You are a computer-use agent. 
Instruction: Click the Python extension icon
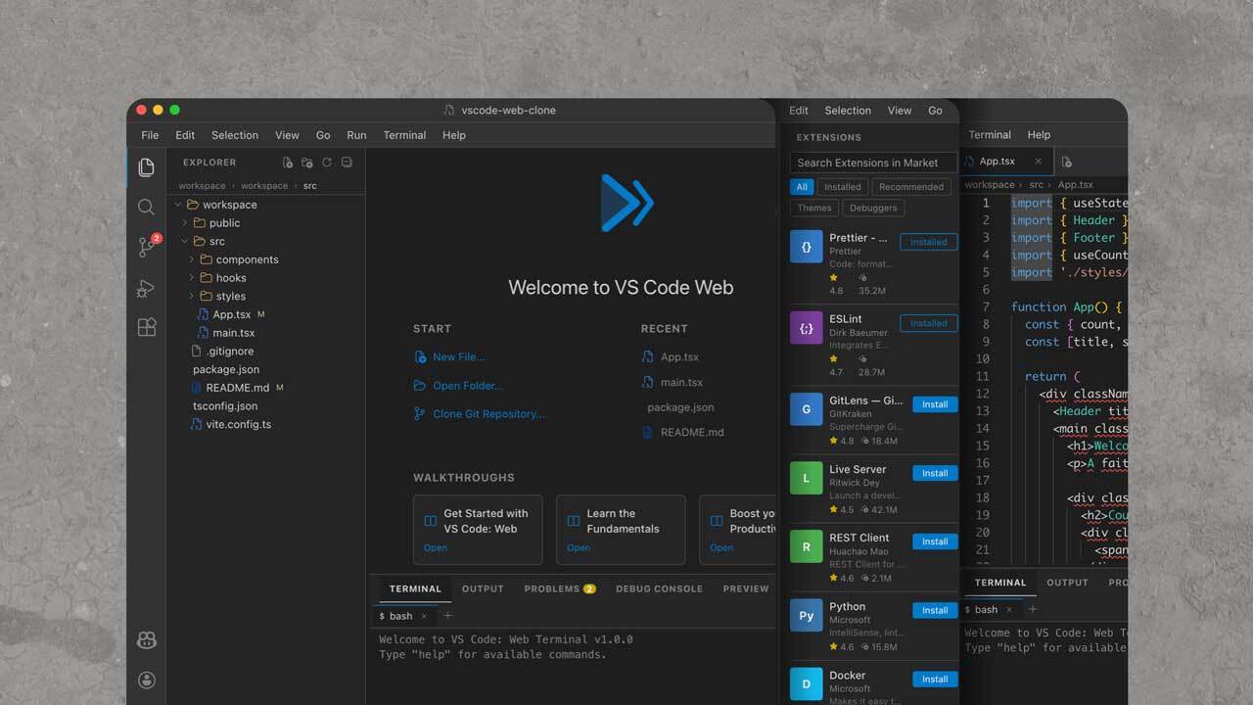click(807, 615)
